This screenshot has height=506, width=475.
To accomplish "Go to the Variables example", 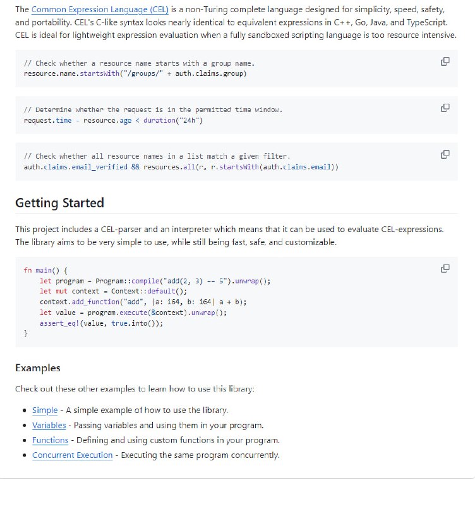I will 49,426.
